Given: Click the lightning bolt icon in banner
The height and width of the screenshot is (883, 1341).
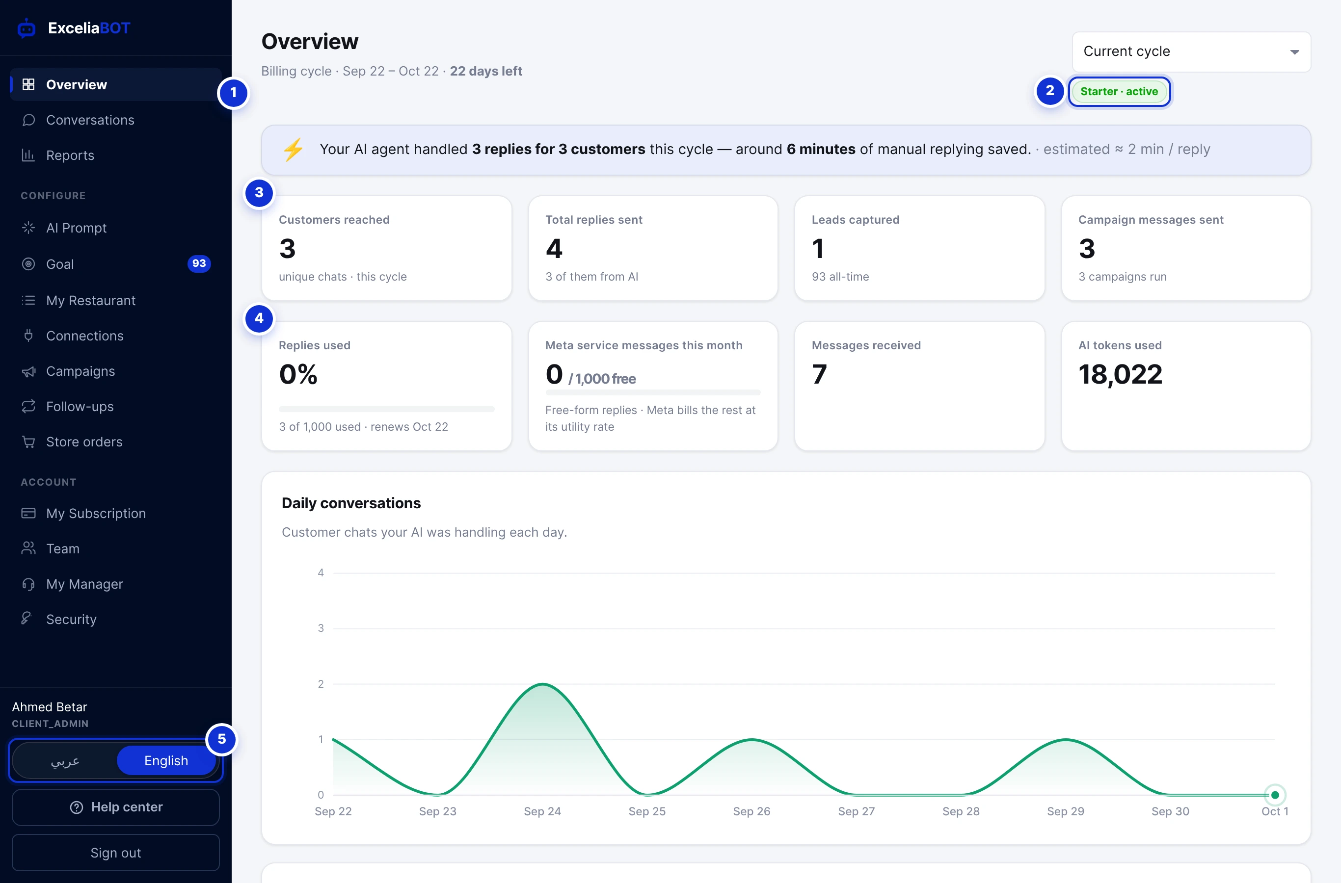Looking at the screenshot, I should [293, 149].
